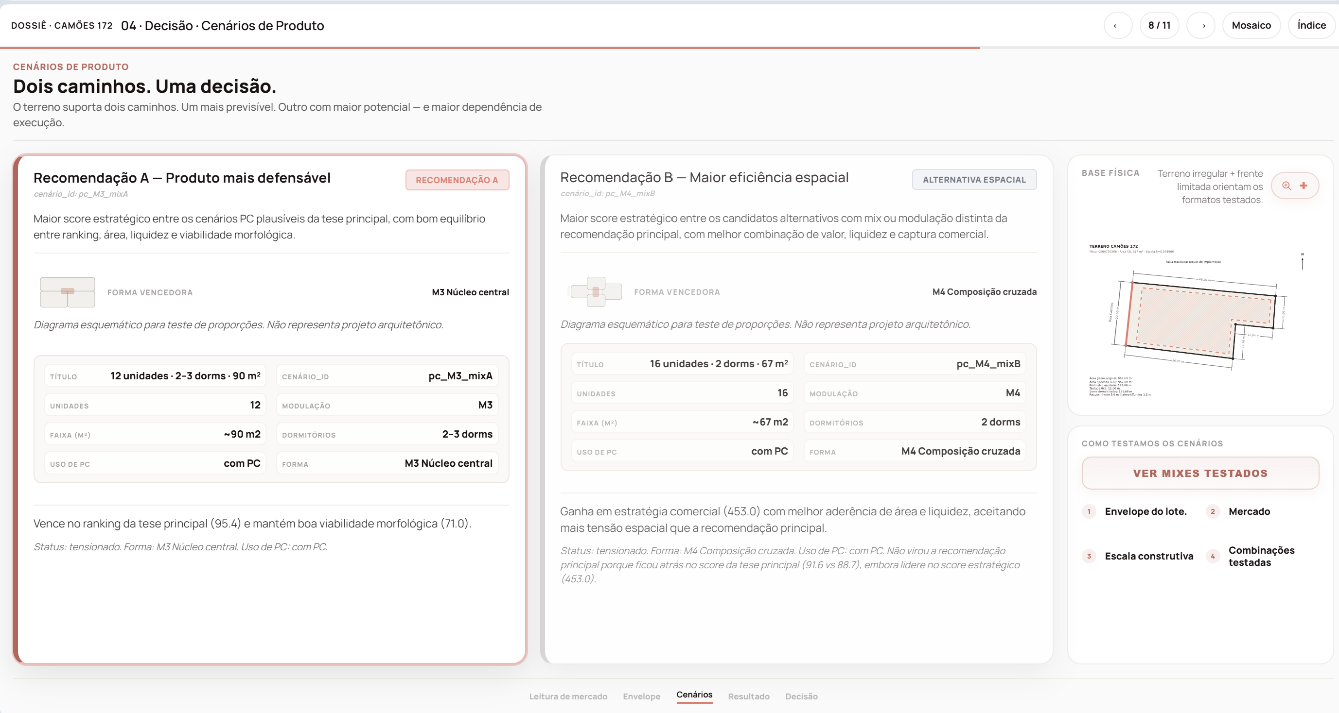Image resolution: width=1339 pixels, height=713 pixels.
Task: Switch to the Decisão tab
Action: coord(801,696)
